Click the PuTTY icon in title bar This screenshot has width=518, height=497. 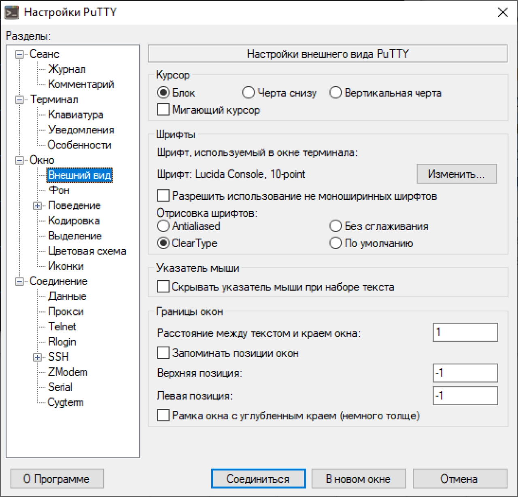coord(11,12)
